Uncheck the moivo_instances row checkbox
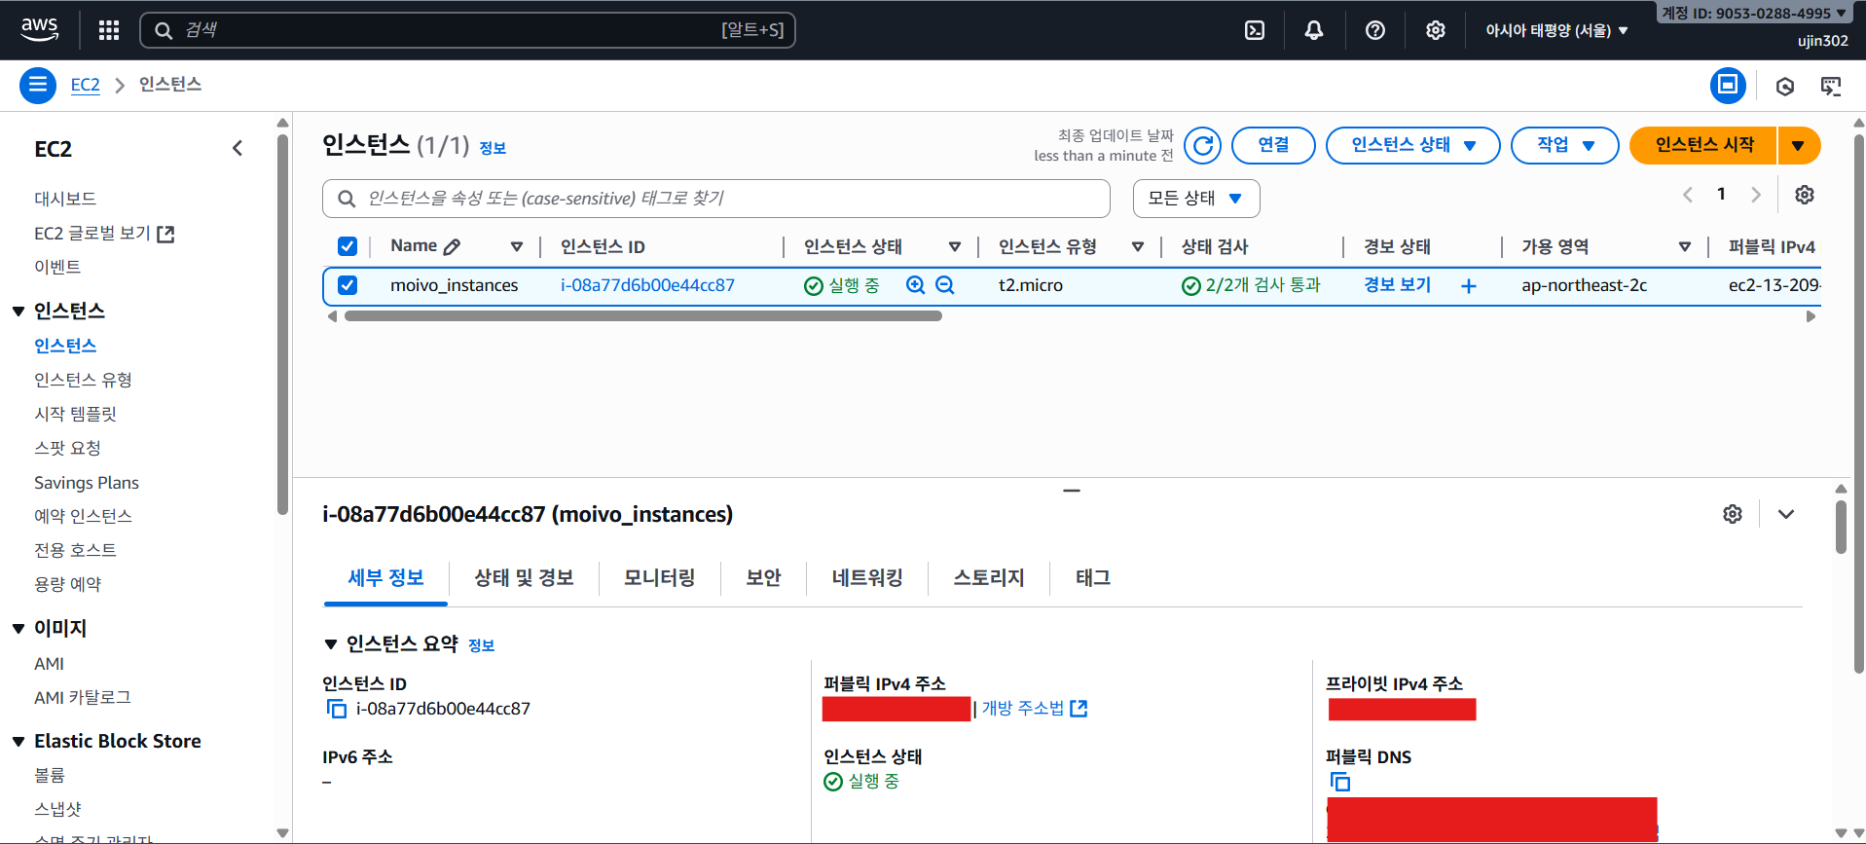 [348, 285]
